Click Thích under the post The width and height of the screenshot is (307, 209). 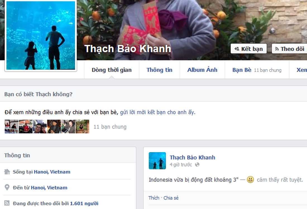click(154, 198)
